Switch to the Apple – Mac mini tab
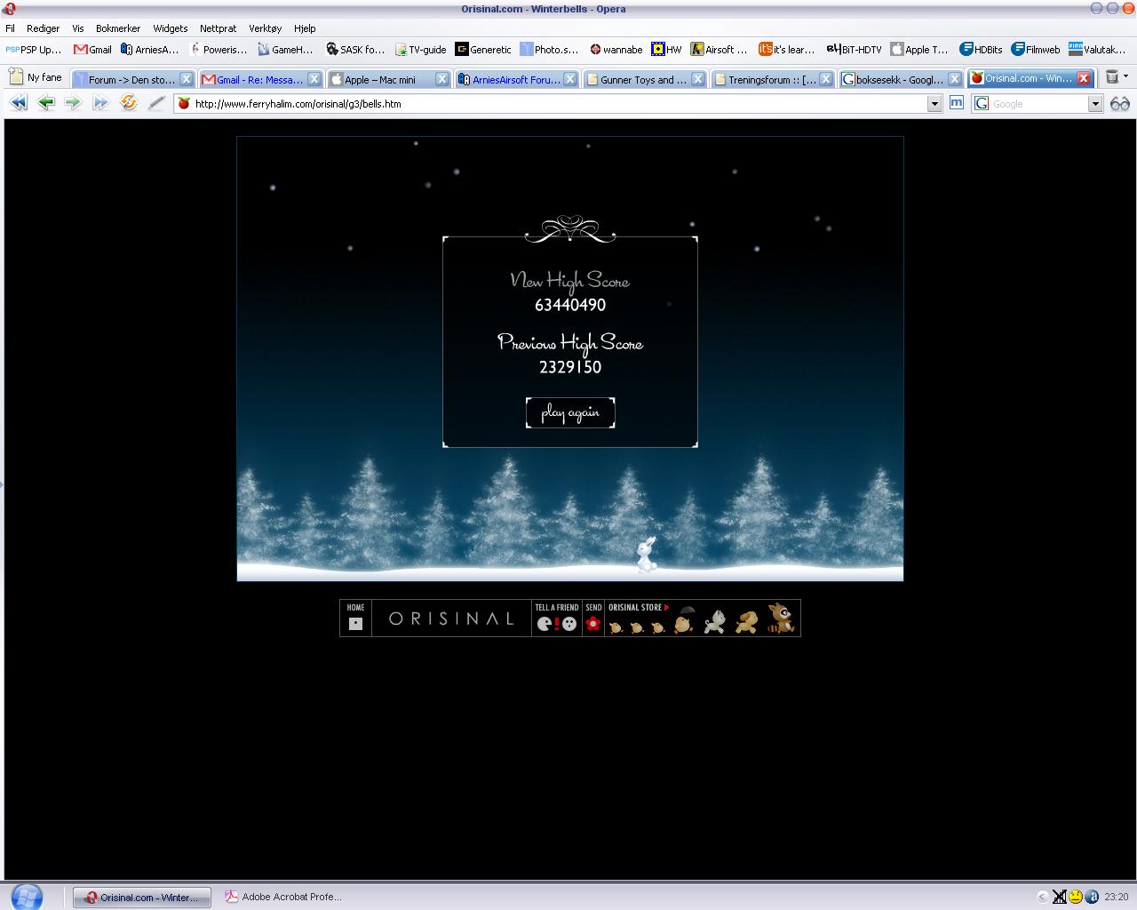 click(388, 79)
